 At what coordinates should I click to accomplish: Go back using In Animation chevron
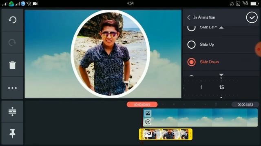coord(188,17)
